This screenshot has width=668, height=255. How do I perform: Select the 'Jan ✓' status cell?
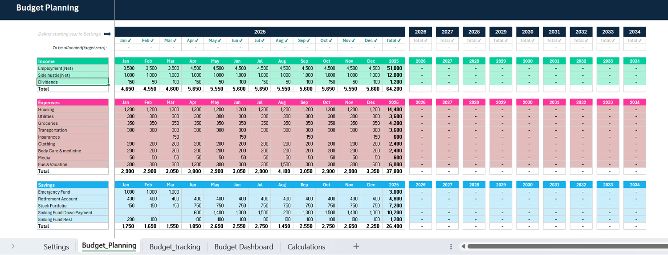(126, 40)
